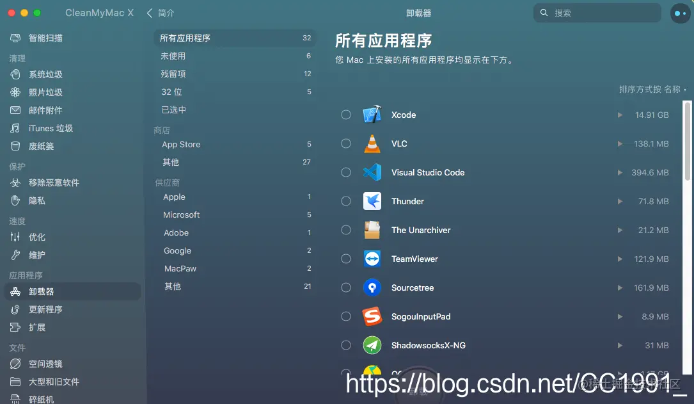694x404 pixels.
Task: Select the Photo Junk (照片垃圾) flower icon
Action: (15, 92)
